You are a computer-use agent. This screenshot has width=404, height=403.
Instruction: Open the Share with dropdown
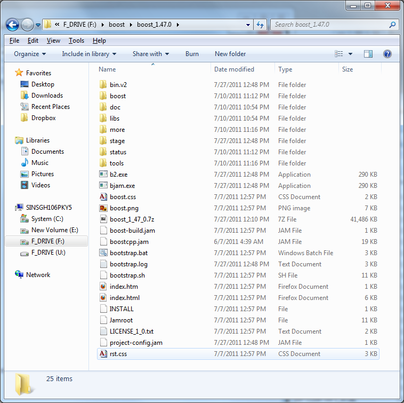[x=151, y=54]
